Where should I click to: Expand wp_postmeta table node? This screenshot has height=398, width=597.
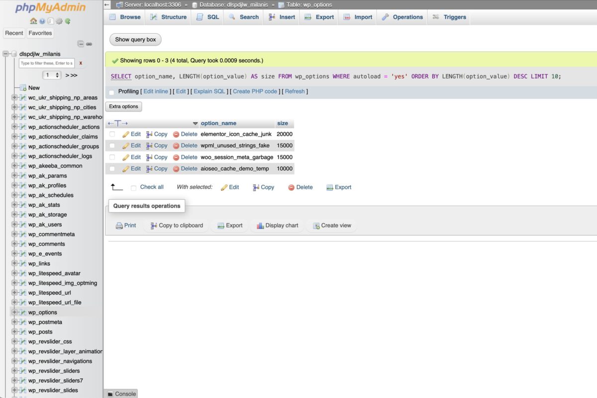coord(14,322)
